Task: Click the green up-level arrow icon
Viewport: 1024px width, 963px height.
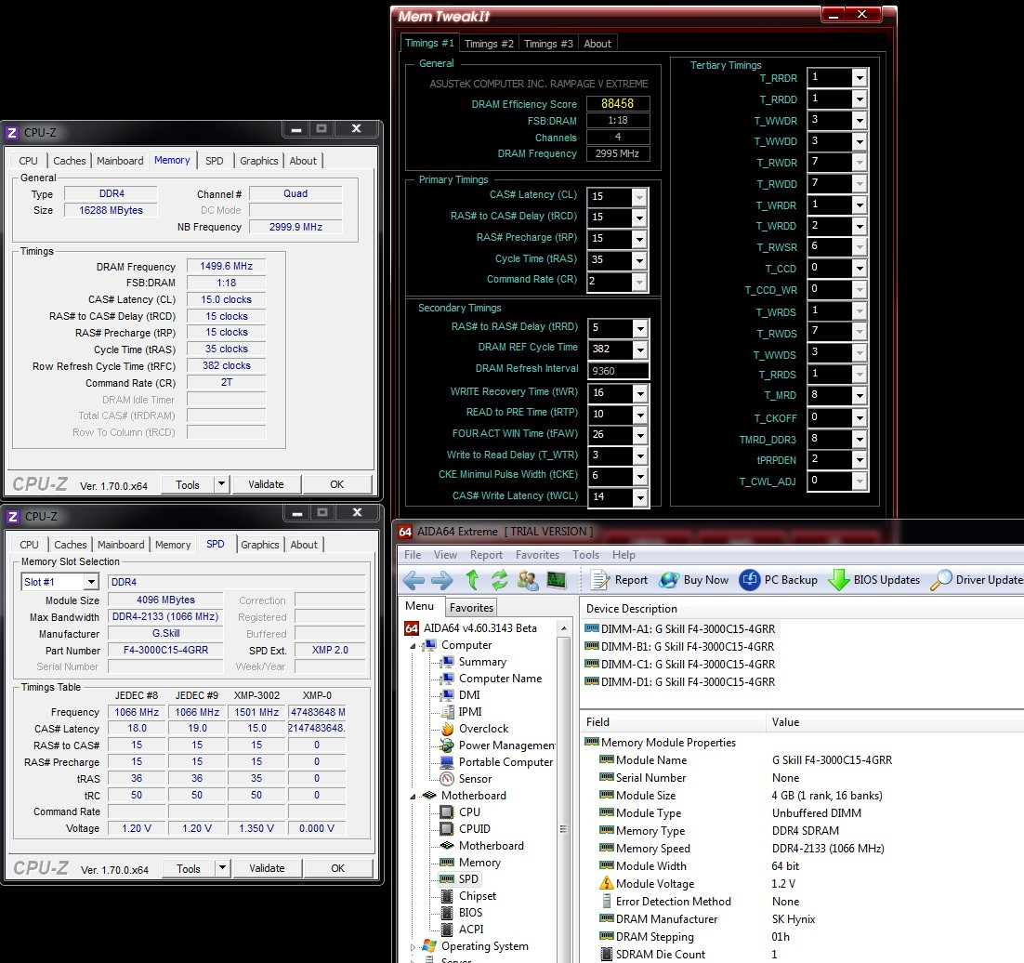Action: click(472, 580)
